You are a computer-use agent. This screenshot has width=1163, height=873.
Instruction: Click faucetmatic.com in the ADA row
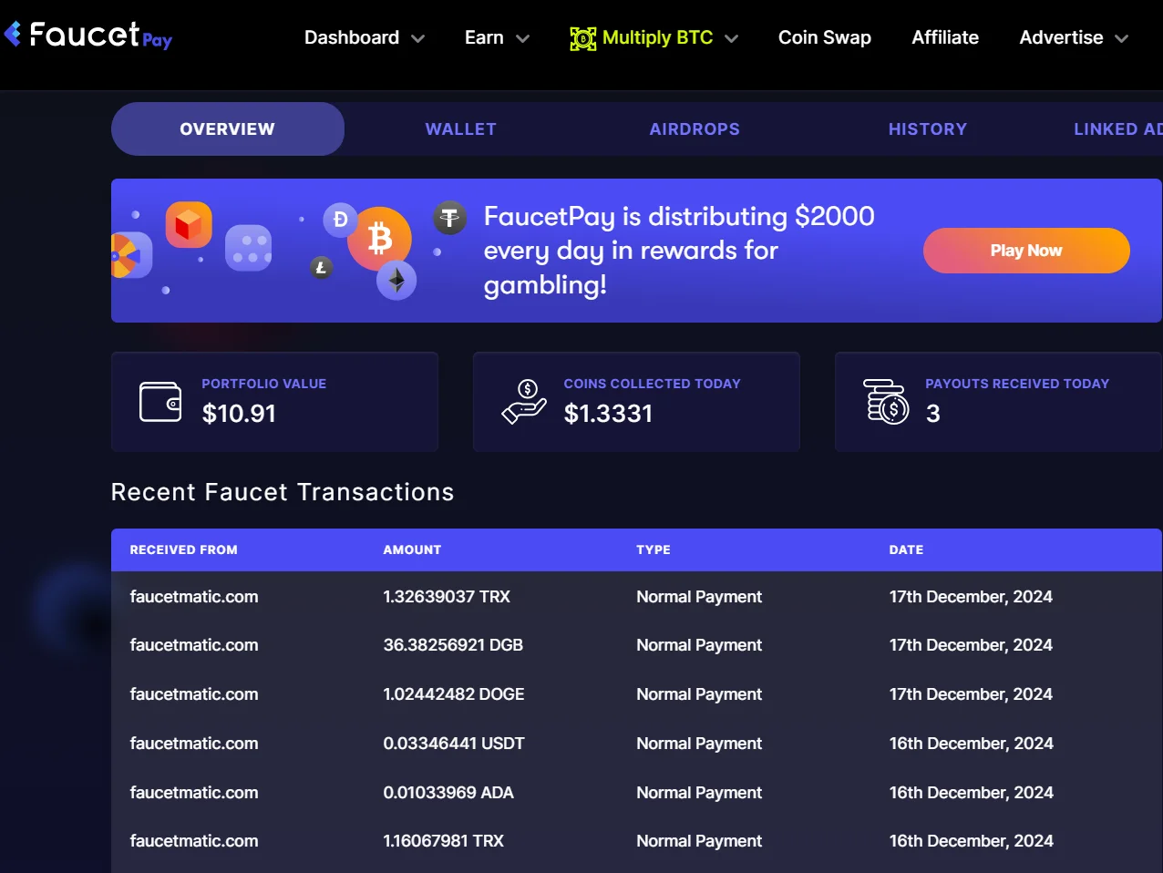(x=194, y=793)
